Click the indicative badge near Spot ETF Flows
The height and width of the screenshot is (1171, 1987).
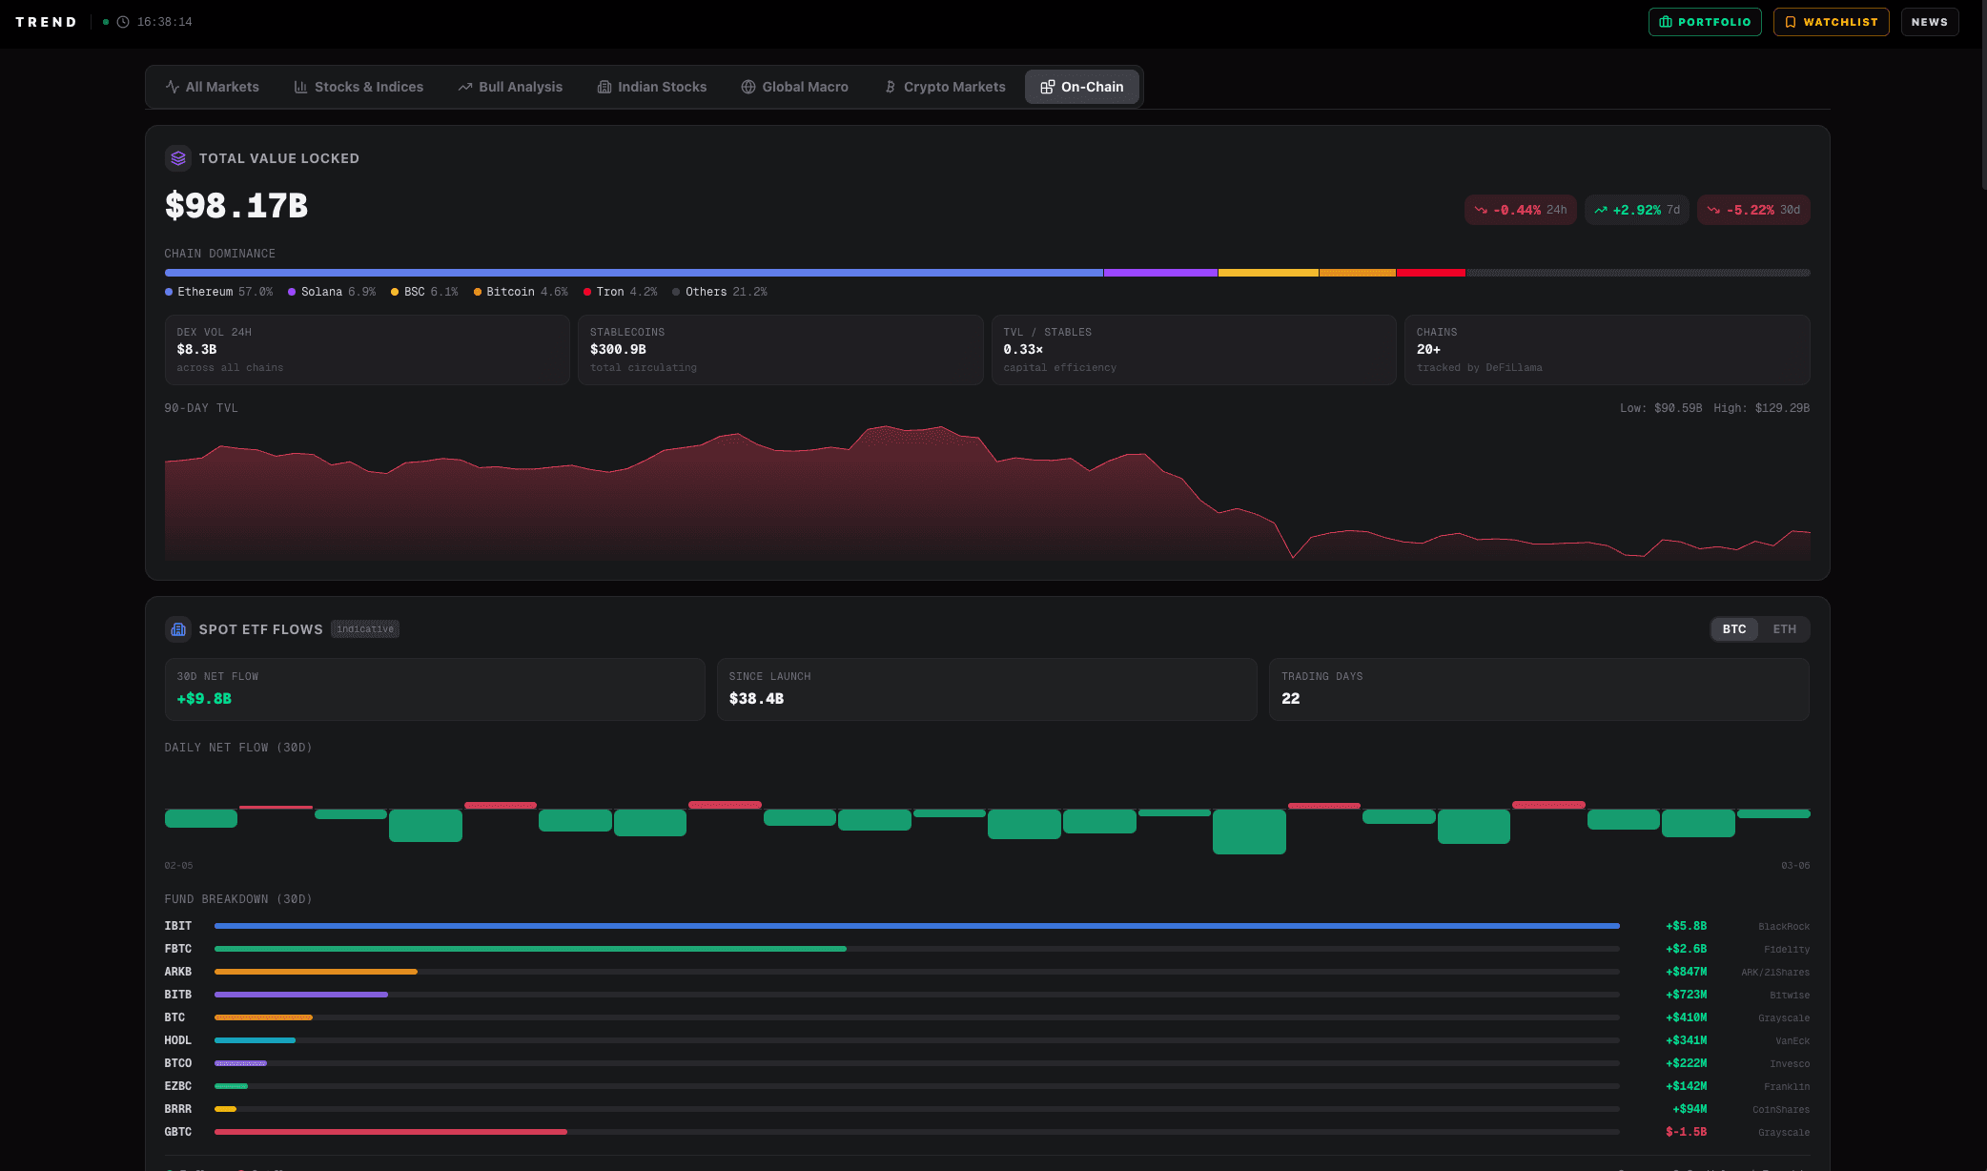(365, 629)
